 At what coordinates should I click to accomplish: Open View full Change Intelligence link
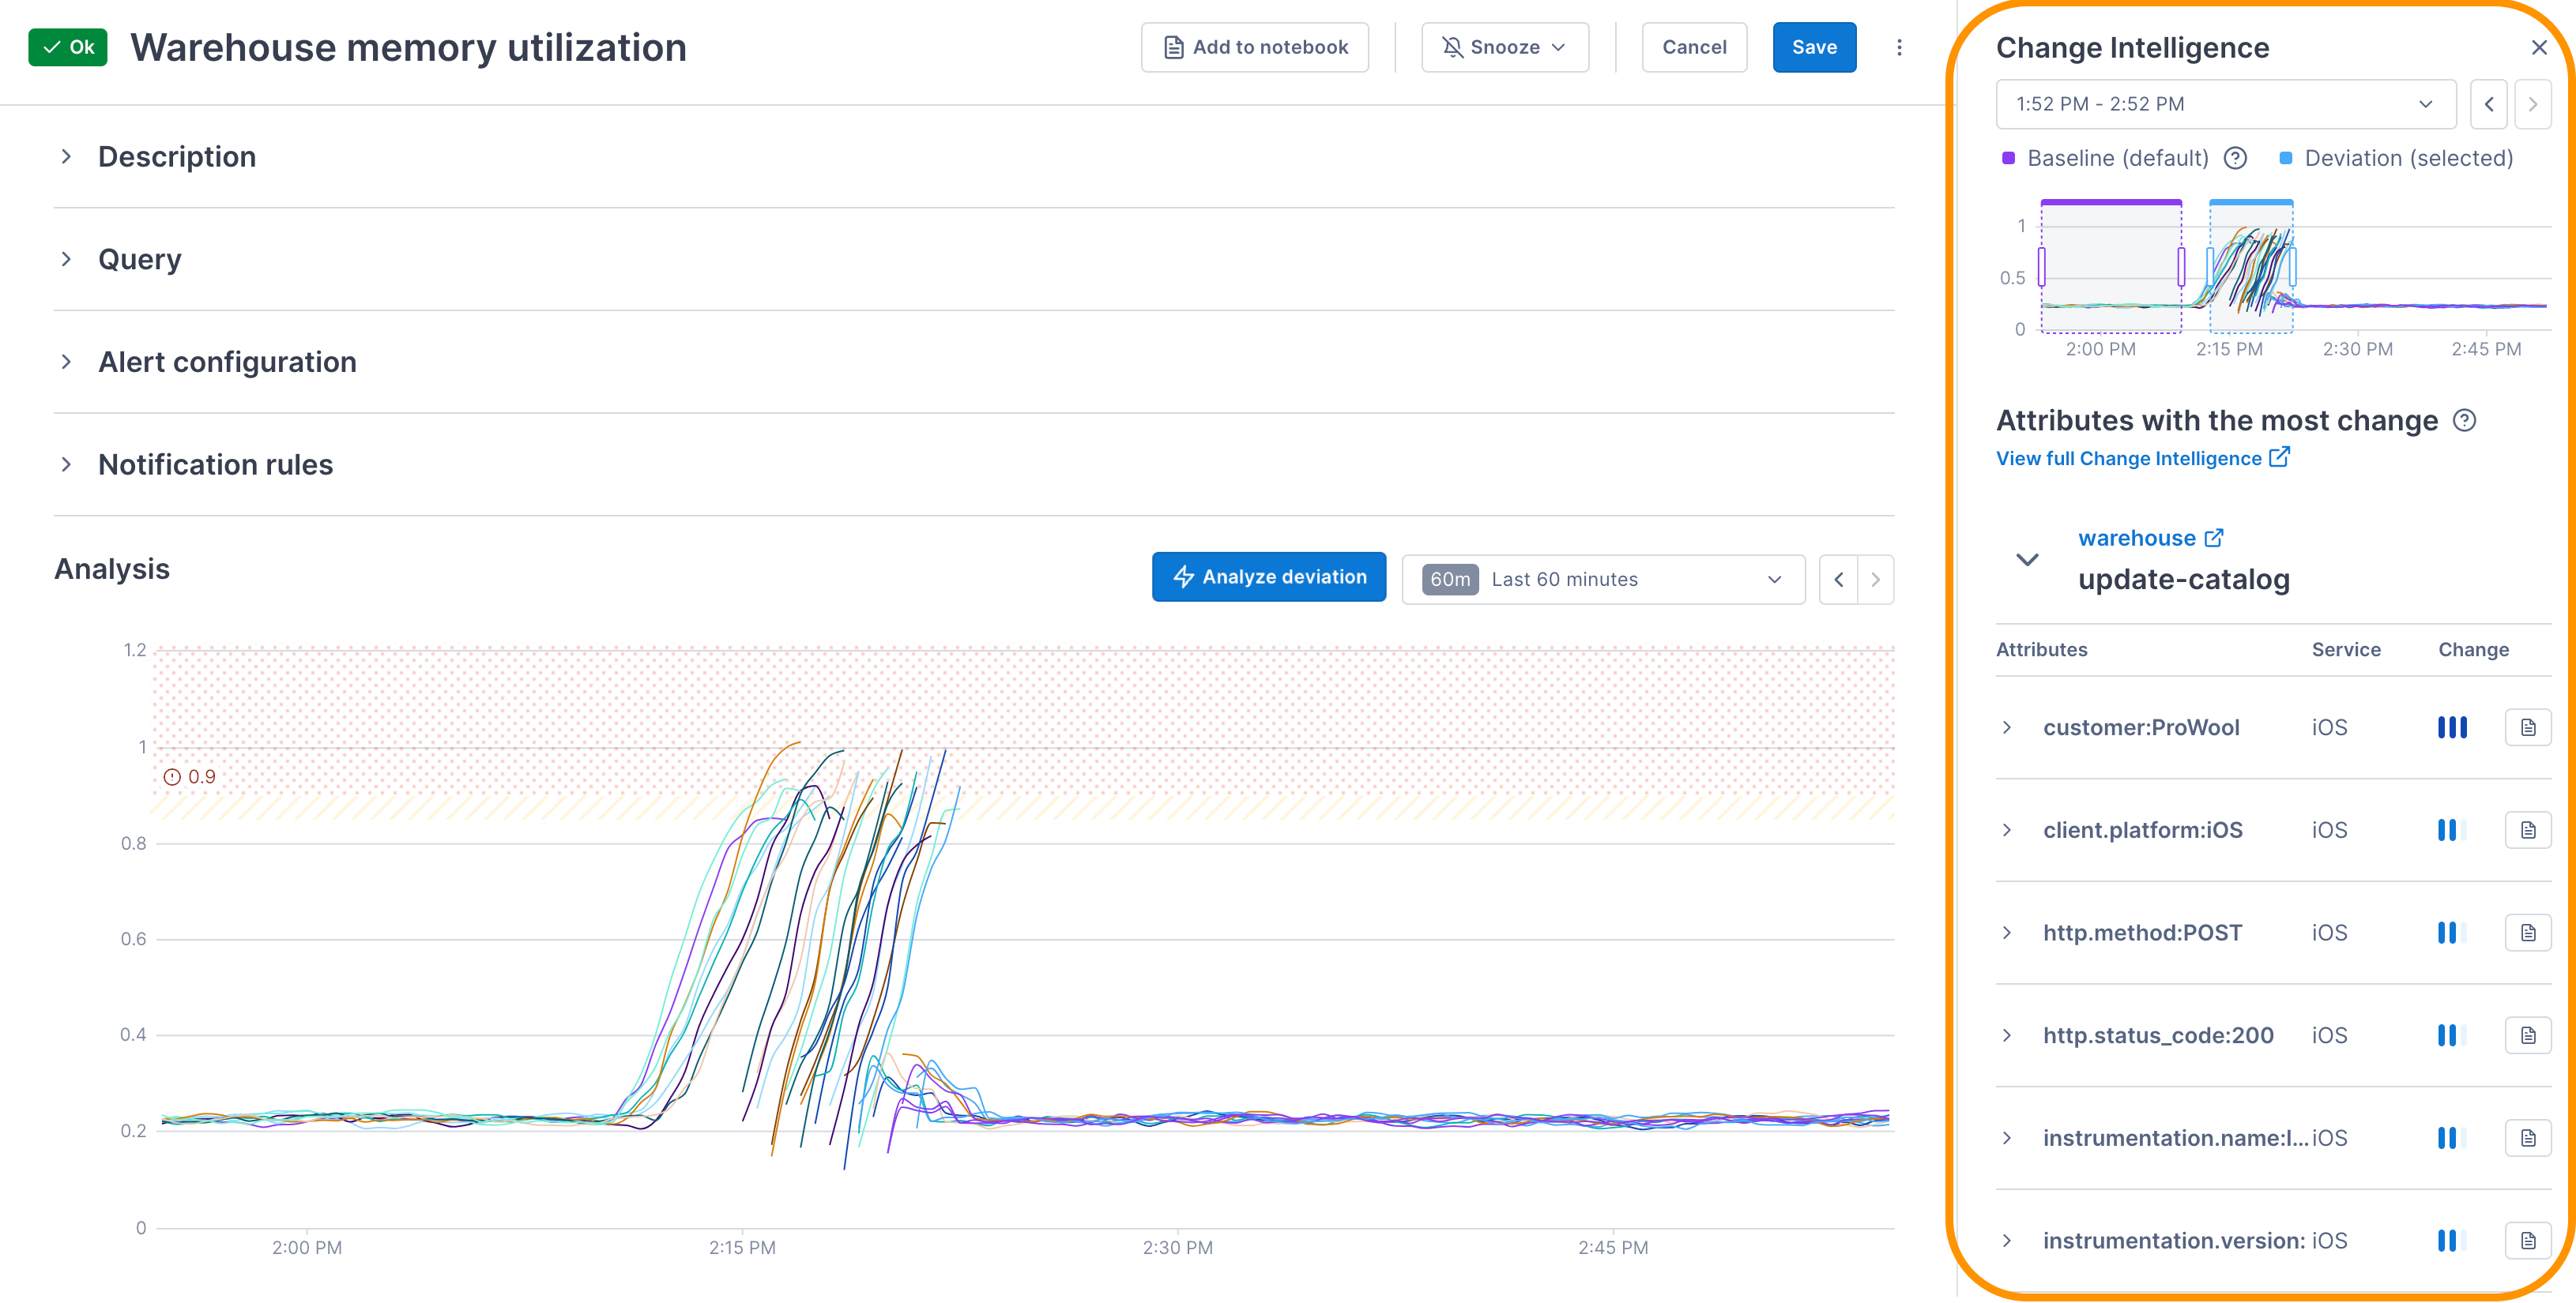tap(2131, 458)
